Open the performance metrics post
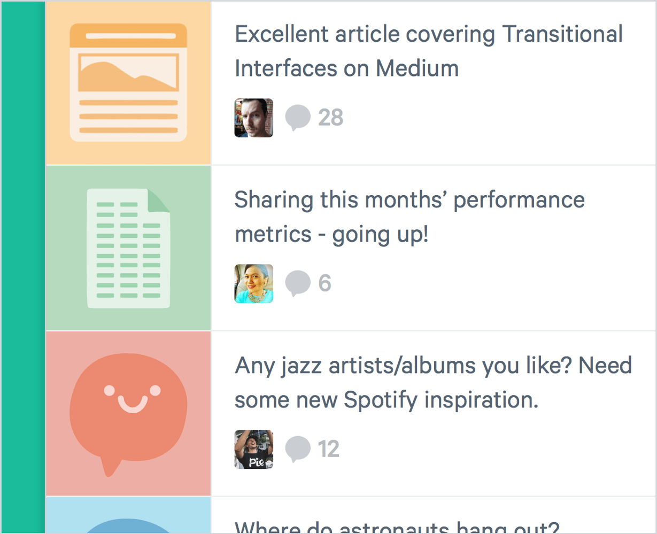Viewport: 657px width, 534px height. [409, 216]
